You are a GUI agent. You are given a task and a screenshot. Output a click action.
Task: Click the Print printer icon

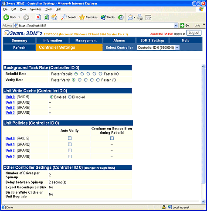click(x=140, y=17)
